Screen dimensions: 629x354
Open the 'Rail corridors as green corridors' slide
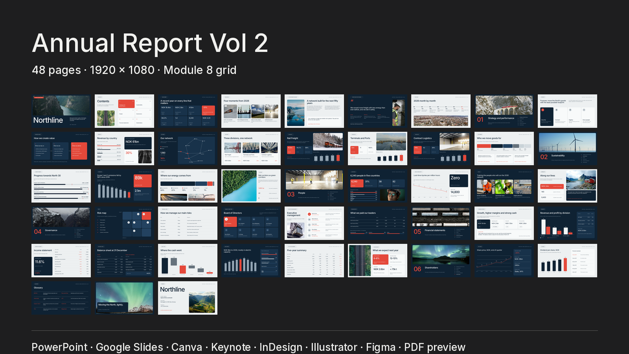pyautogui.click(x=251, y=186)
